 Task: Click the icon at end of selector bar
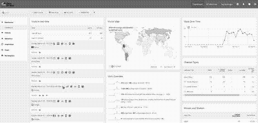click(94, 12)
